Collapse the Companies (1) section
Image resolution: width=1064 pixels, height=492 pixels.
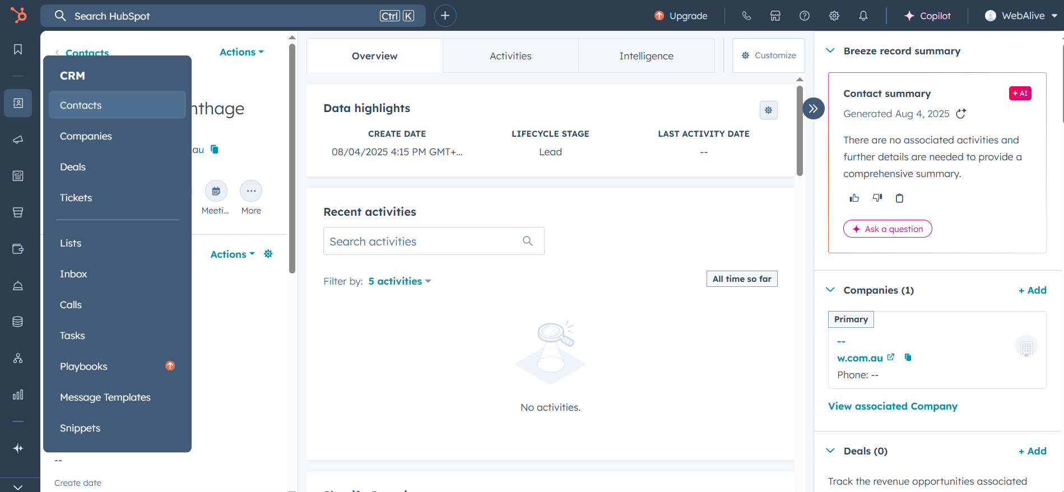pyautogui.click(x=830, y=290)
